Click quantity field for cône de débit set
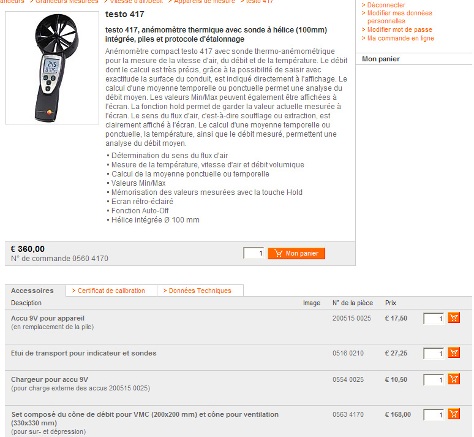The image size is (474, 437). (434, 414)
